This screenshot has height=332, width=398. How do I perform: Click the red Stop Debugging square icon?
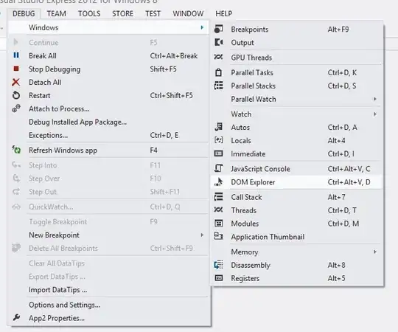coord(16,69)
